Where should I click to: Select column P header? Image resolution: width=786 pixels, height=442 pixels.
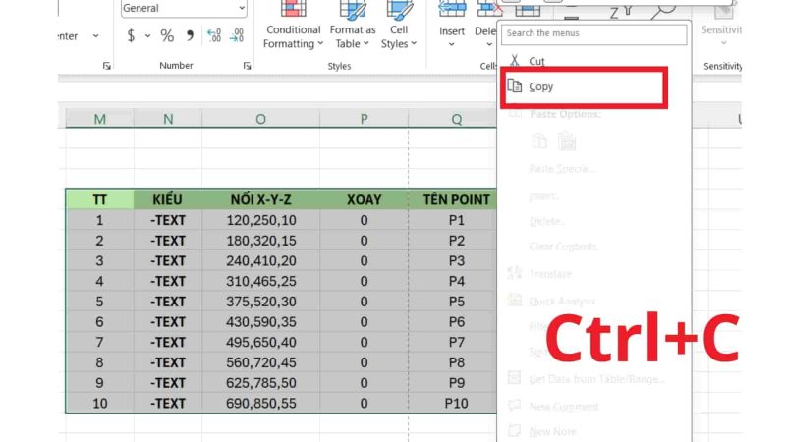tap(364, 119)
